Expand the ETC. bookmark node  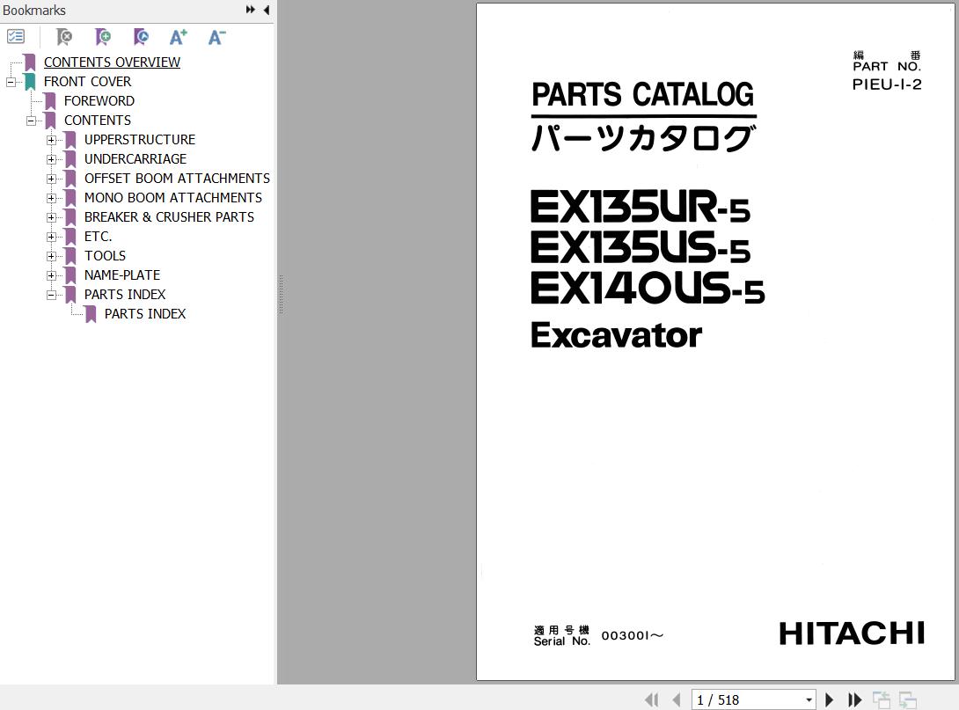pos(51,237)
